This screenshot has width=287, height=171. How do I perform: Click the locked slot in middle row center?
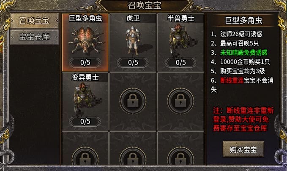(133, 101)
